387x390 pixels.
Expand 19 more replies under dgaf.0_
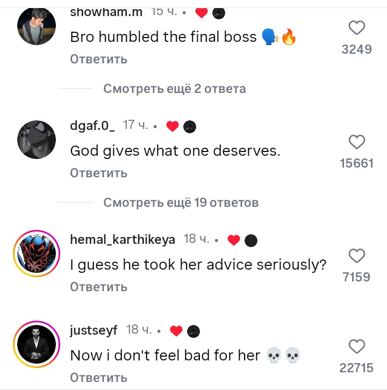[x=181, y=203]
